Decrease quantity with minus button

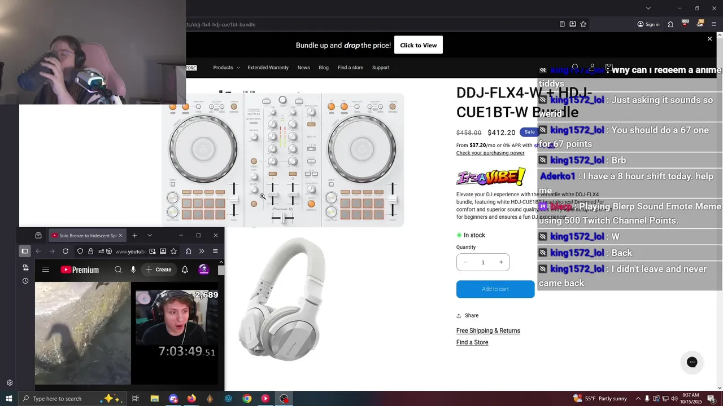(x=465, y=262)
